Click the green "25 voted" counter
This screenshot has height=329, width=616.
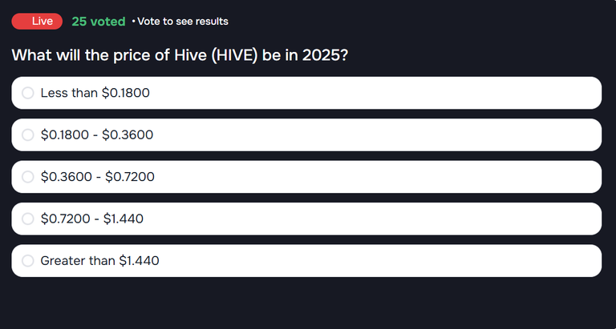[x=98, y=22]
